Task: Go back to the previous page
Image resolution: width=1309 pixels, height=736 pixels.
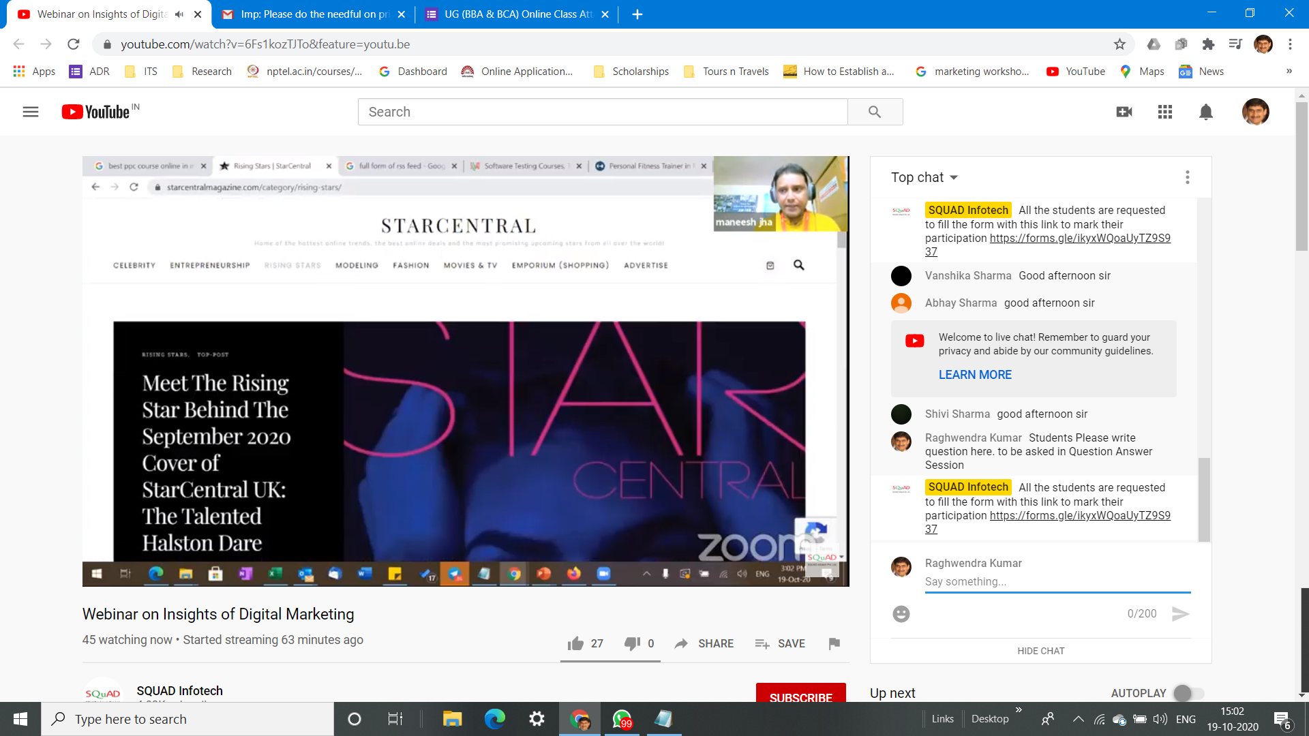Action: (x=18, y=44)
